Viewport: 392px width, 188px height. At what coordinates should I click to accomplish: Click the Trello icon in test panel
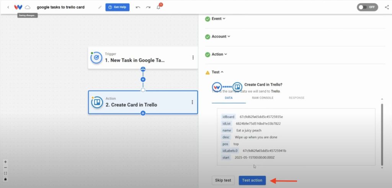pyautogui.click(x=237, y=87)
